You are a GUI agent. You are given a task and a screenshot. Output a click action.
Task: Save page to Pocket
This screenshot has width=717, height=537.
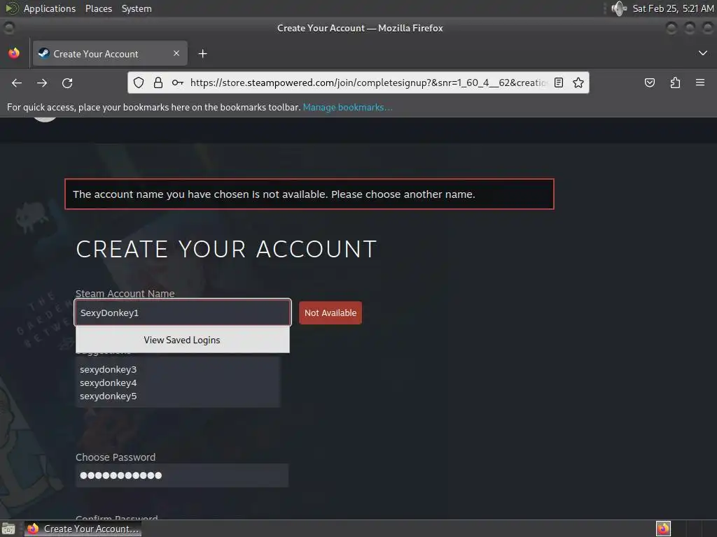click(x=649, y=83)
